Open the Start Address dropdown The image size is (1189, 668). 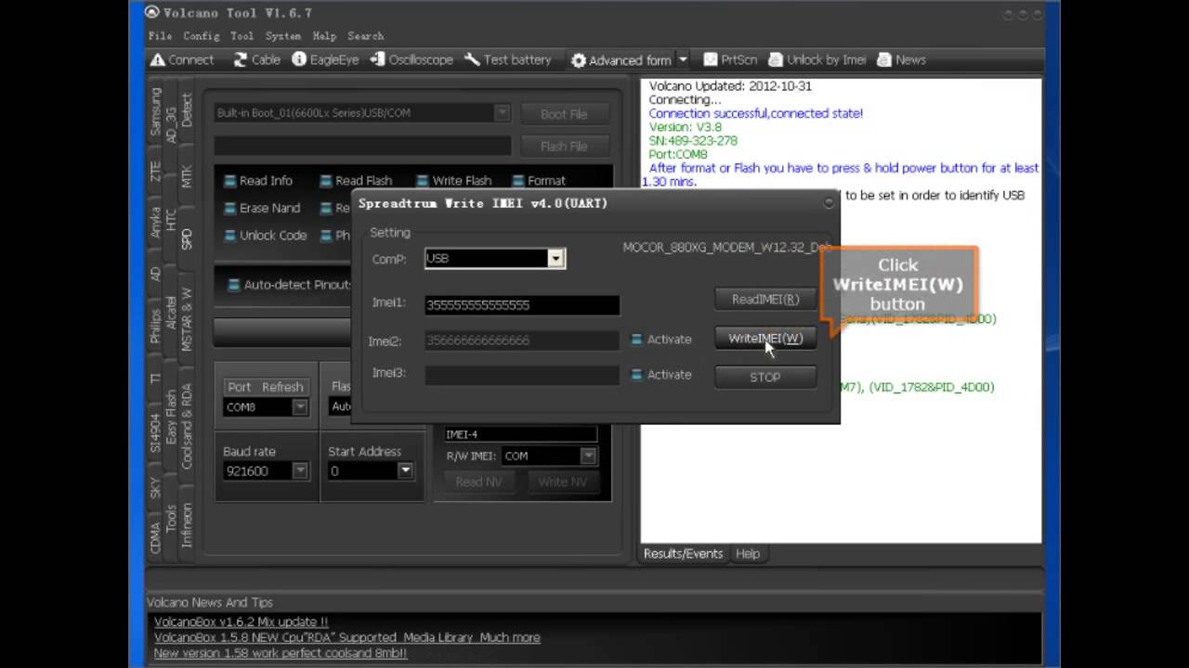405,471
